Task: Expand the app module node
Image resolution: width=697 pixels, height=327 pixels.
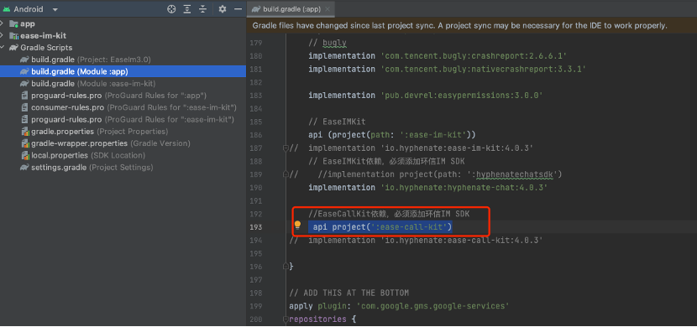Action: [x=3, y=23]
